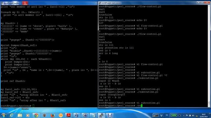This screenshot has height=118, width=211.
Task: Click 'vi flow-control.pl ^C' command line
Action: tap(133, 75)
